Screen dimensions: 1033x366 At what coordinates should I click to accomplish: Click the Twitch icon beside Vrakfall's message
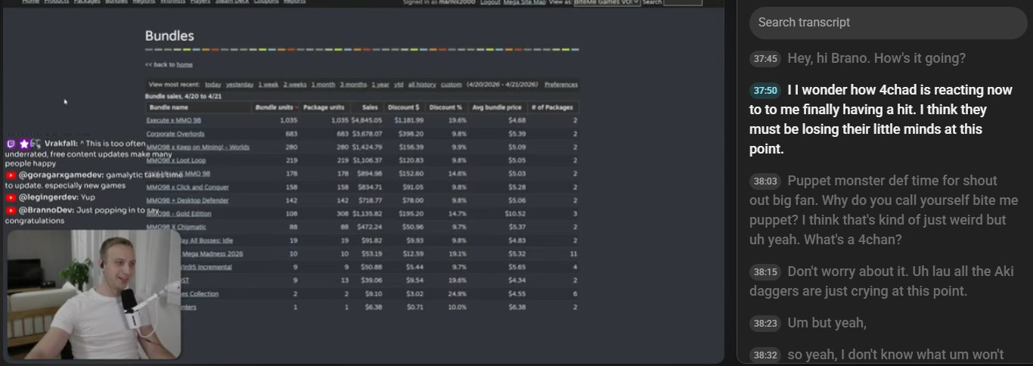click(11, 144)
